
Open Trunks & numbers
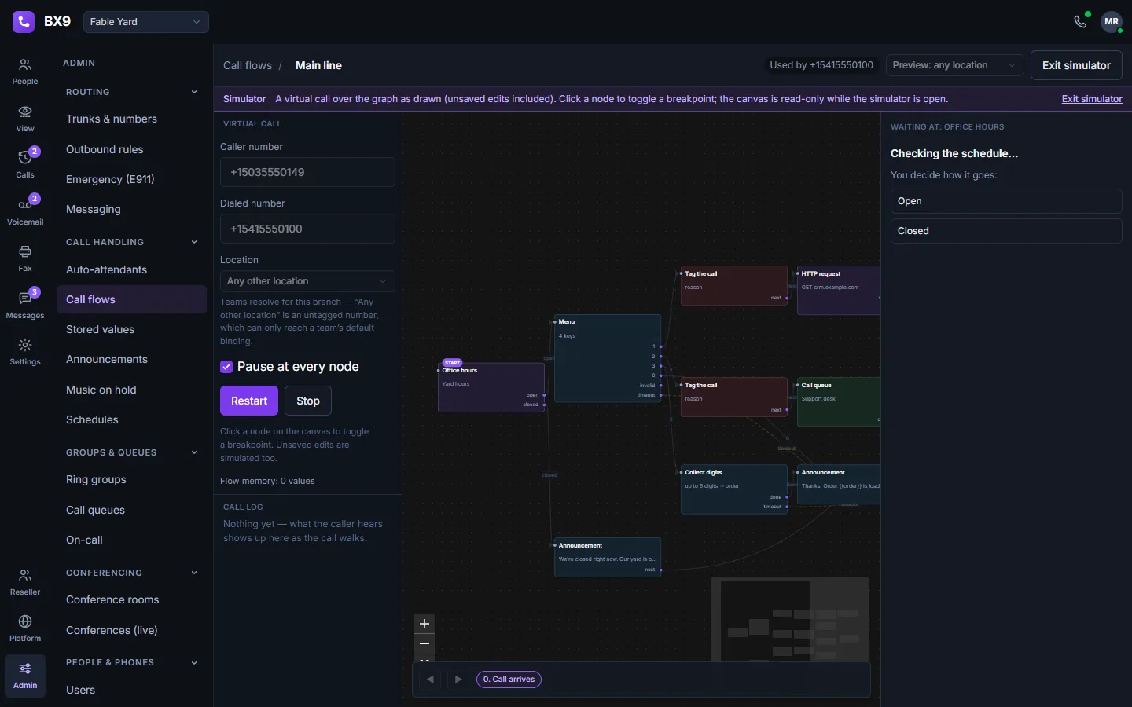point(131,119)
